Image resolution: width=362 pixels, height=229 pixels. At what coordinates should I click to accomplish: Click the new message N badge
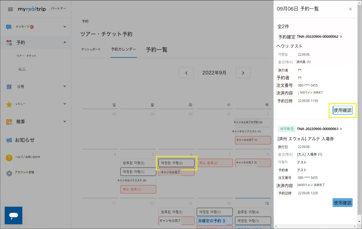click(x=32, y=27)
